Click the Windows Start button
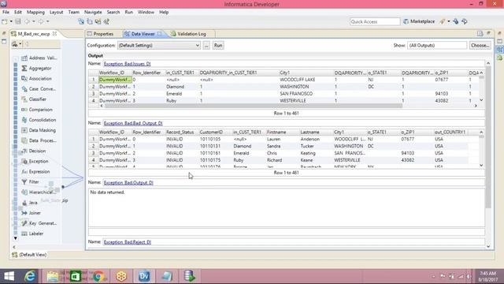The height and width of the screenshot is (284, 504). tap(9, 276)
